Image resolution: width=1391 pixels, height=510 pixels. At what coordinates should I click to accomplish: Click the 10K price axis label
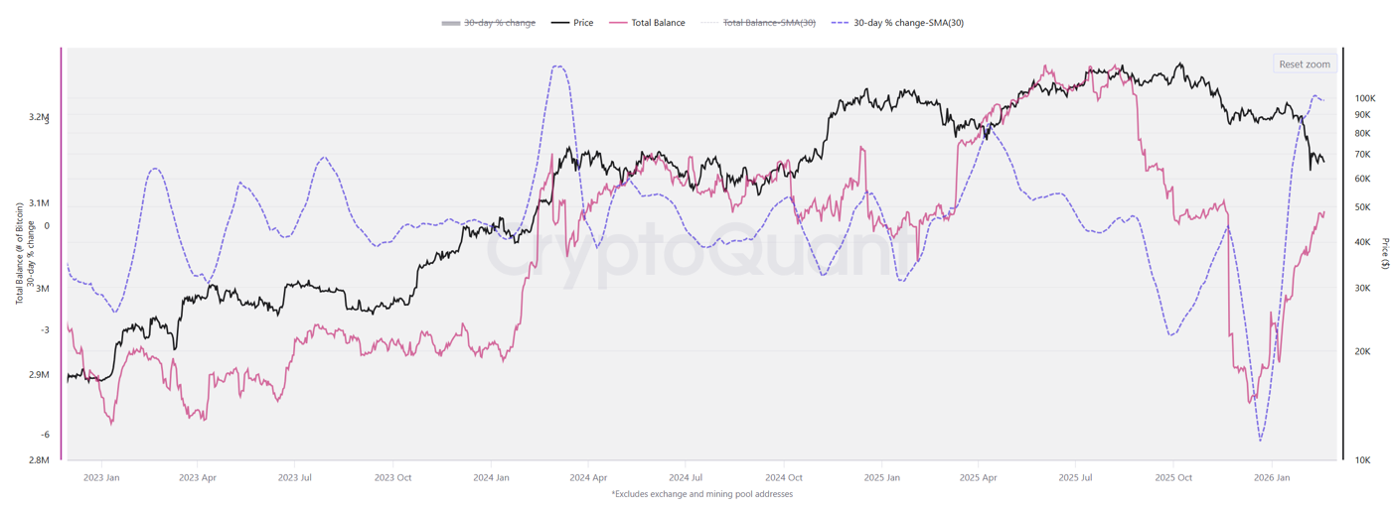1362,460
